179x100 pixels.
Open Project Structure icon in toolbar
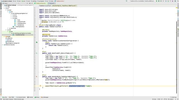click(x=175, y=1)
